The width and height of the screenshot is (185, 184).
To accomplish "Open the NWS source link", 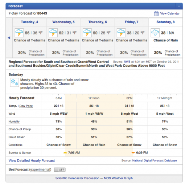I will coord(127,62).
